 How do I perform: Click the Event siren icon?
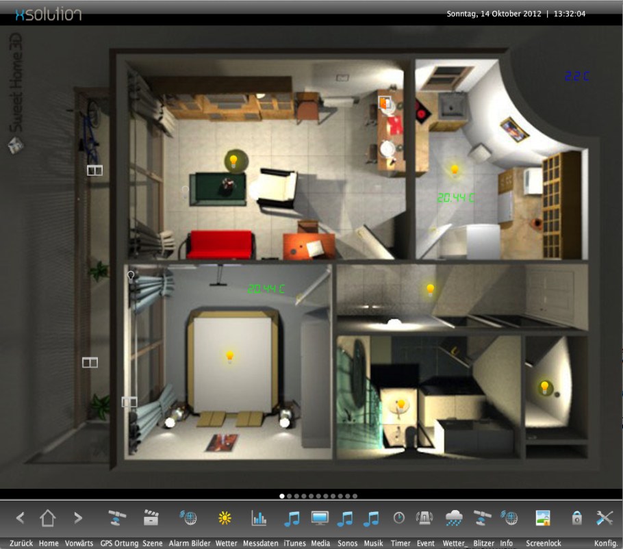coord(425,518)
